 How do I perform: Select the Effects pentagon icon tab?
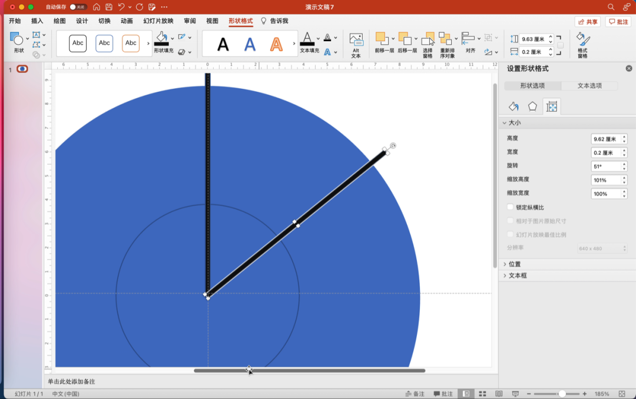click(532, 107)
